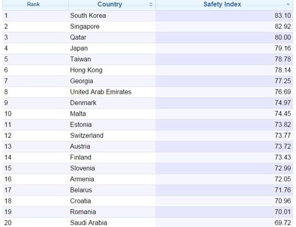Click the Armenia country name
Viewport: 296px width, 227px height.
82,179
